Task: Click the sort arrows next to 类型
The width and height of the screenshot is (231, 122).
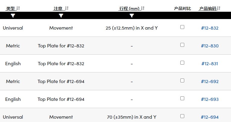Action: pyautogui.click(x=18, y=8)
